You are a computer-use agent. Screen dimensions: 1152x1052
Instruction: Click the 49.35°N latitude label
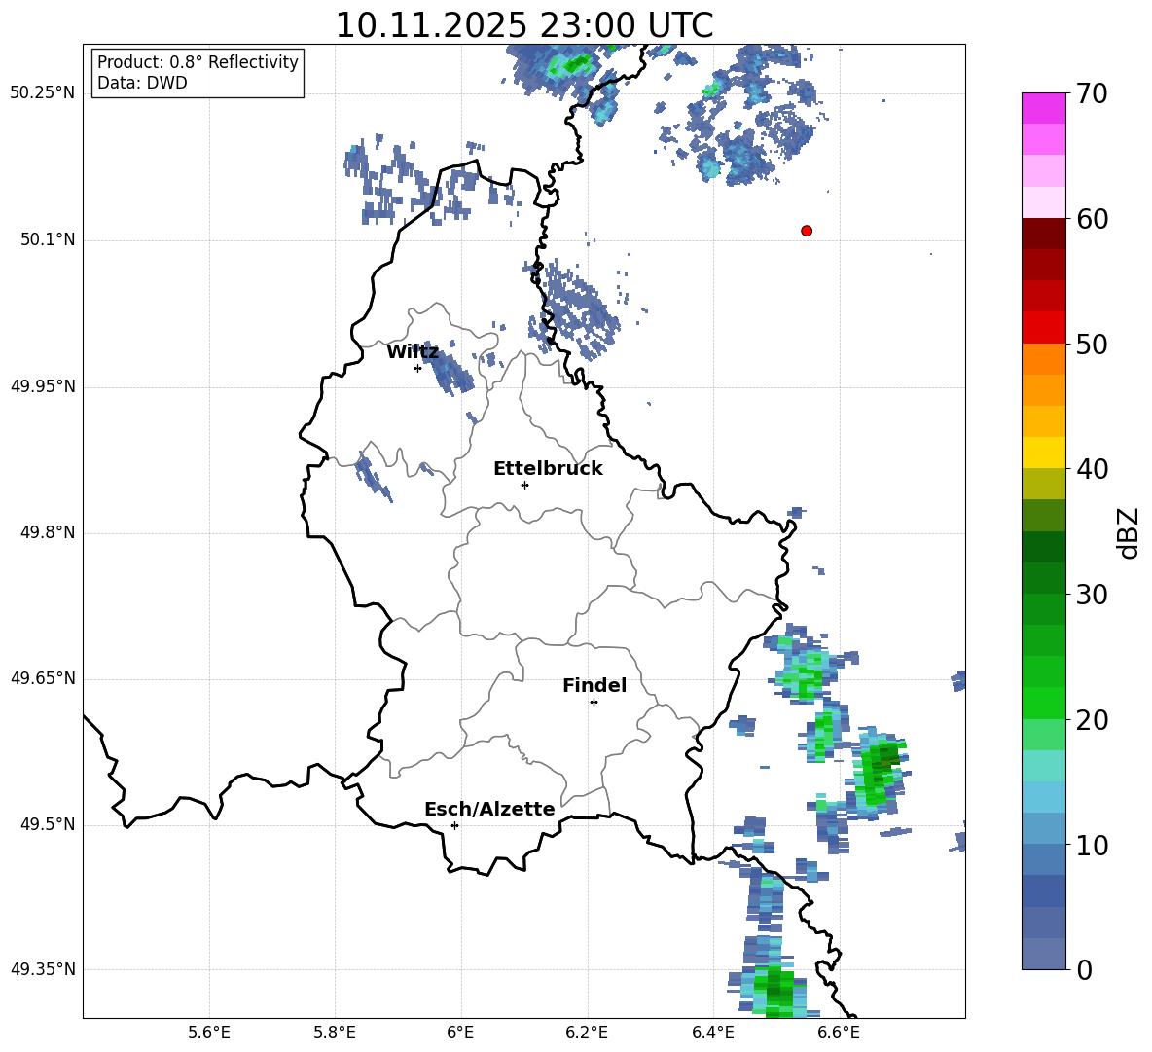click(x=43, y=969)
